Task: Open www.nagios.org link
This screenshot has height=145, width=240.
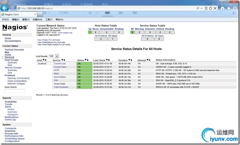Action: coord(65,33)
